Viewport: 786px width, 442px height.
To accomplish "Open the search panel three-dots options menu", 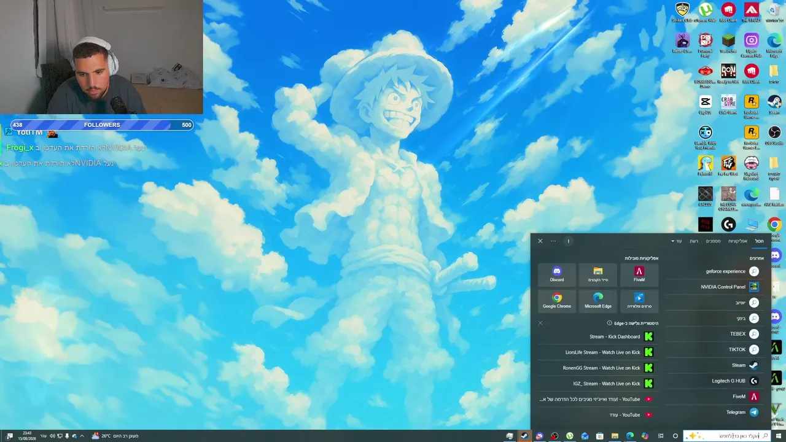I will coord(553,241).
